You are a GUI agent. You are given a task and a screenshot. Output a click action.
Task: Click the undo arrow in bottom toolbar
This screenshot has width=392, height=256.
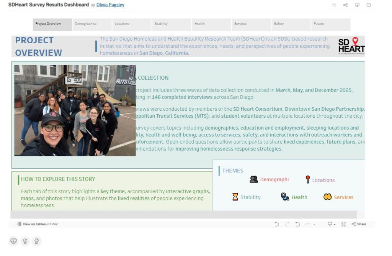[276, 224]
